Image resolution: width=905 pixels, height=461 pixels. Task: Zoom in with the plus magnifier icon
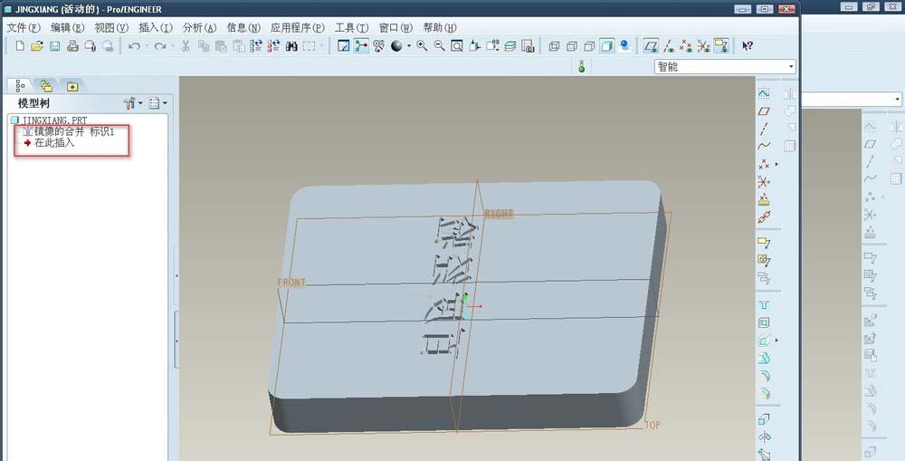point(422,46)
